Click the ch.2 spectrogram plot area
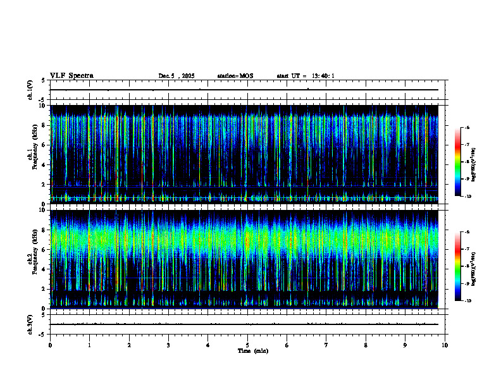 (x=244, y=259)
